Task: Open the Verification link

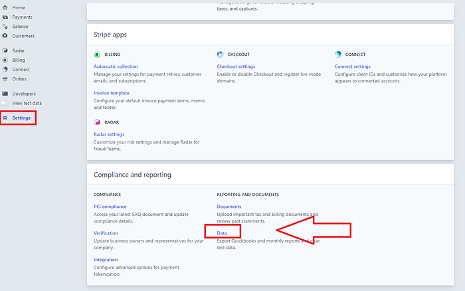Action: click(x=106, y=233)
